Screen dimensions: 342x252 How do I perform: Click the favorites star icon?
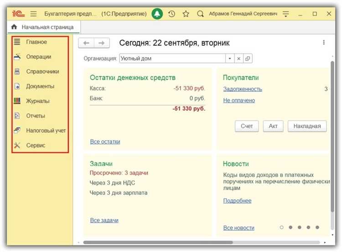click(x=186, y=14)
